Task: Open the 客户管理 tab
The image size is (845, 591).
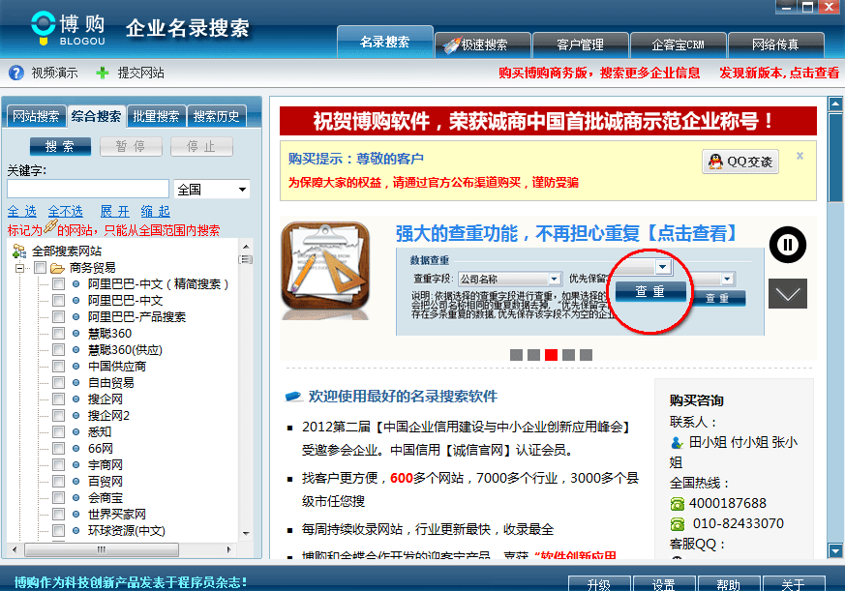Action: (x=580, y=44)
